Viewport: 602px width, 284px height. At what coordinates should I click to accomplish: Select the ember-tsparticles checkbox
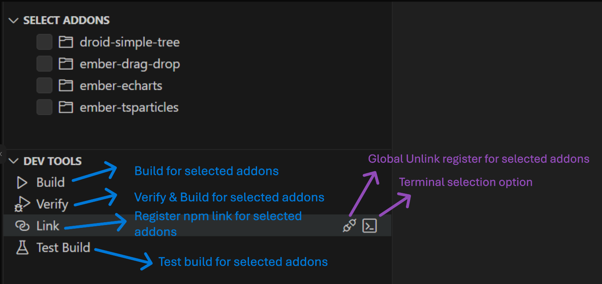tap(44, 107)
